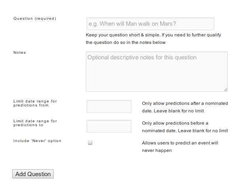Click 'Optional descriptive notes for this question' placeholder
The height and width of the screenshot is (186, 244).
pyautogui.click(x=142, y=57)
